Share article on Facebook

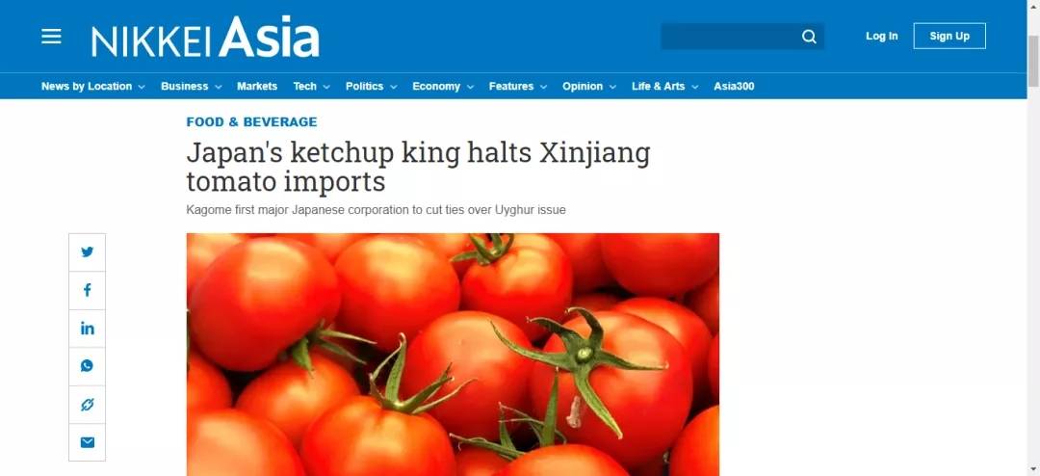coord(87,290)
